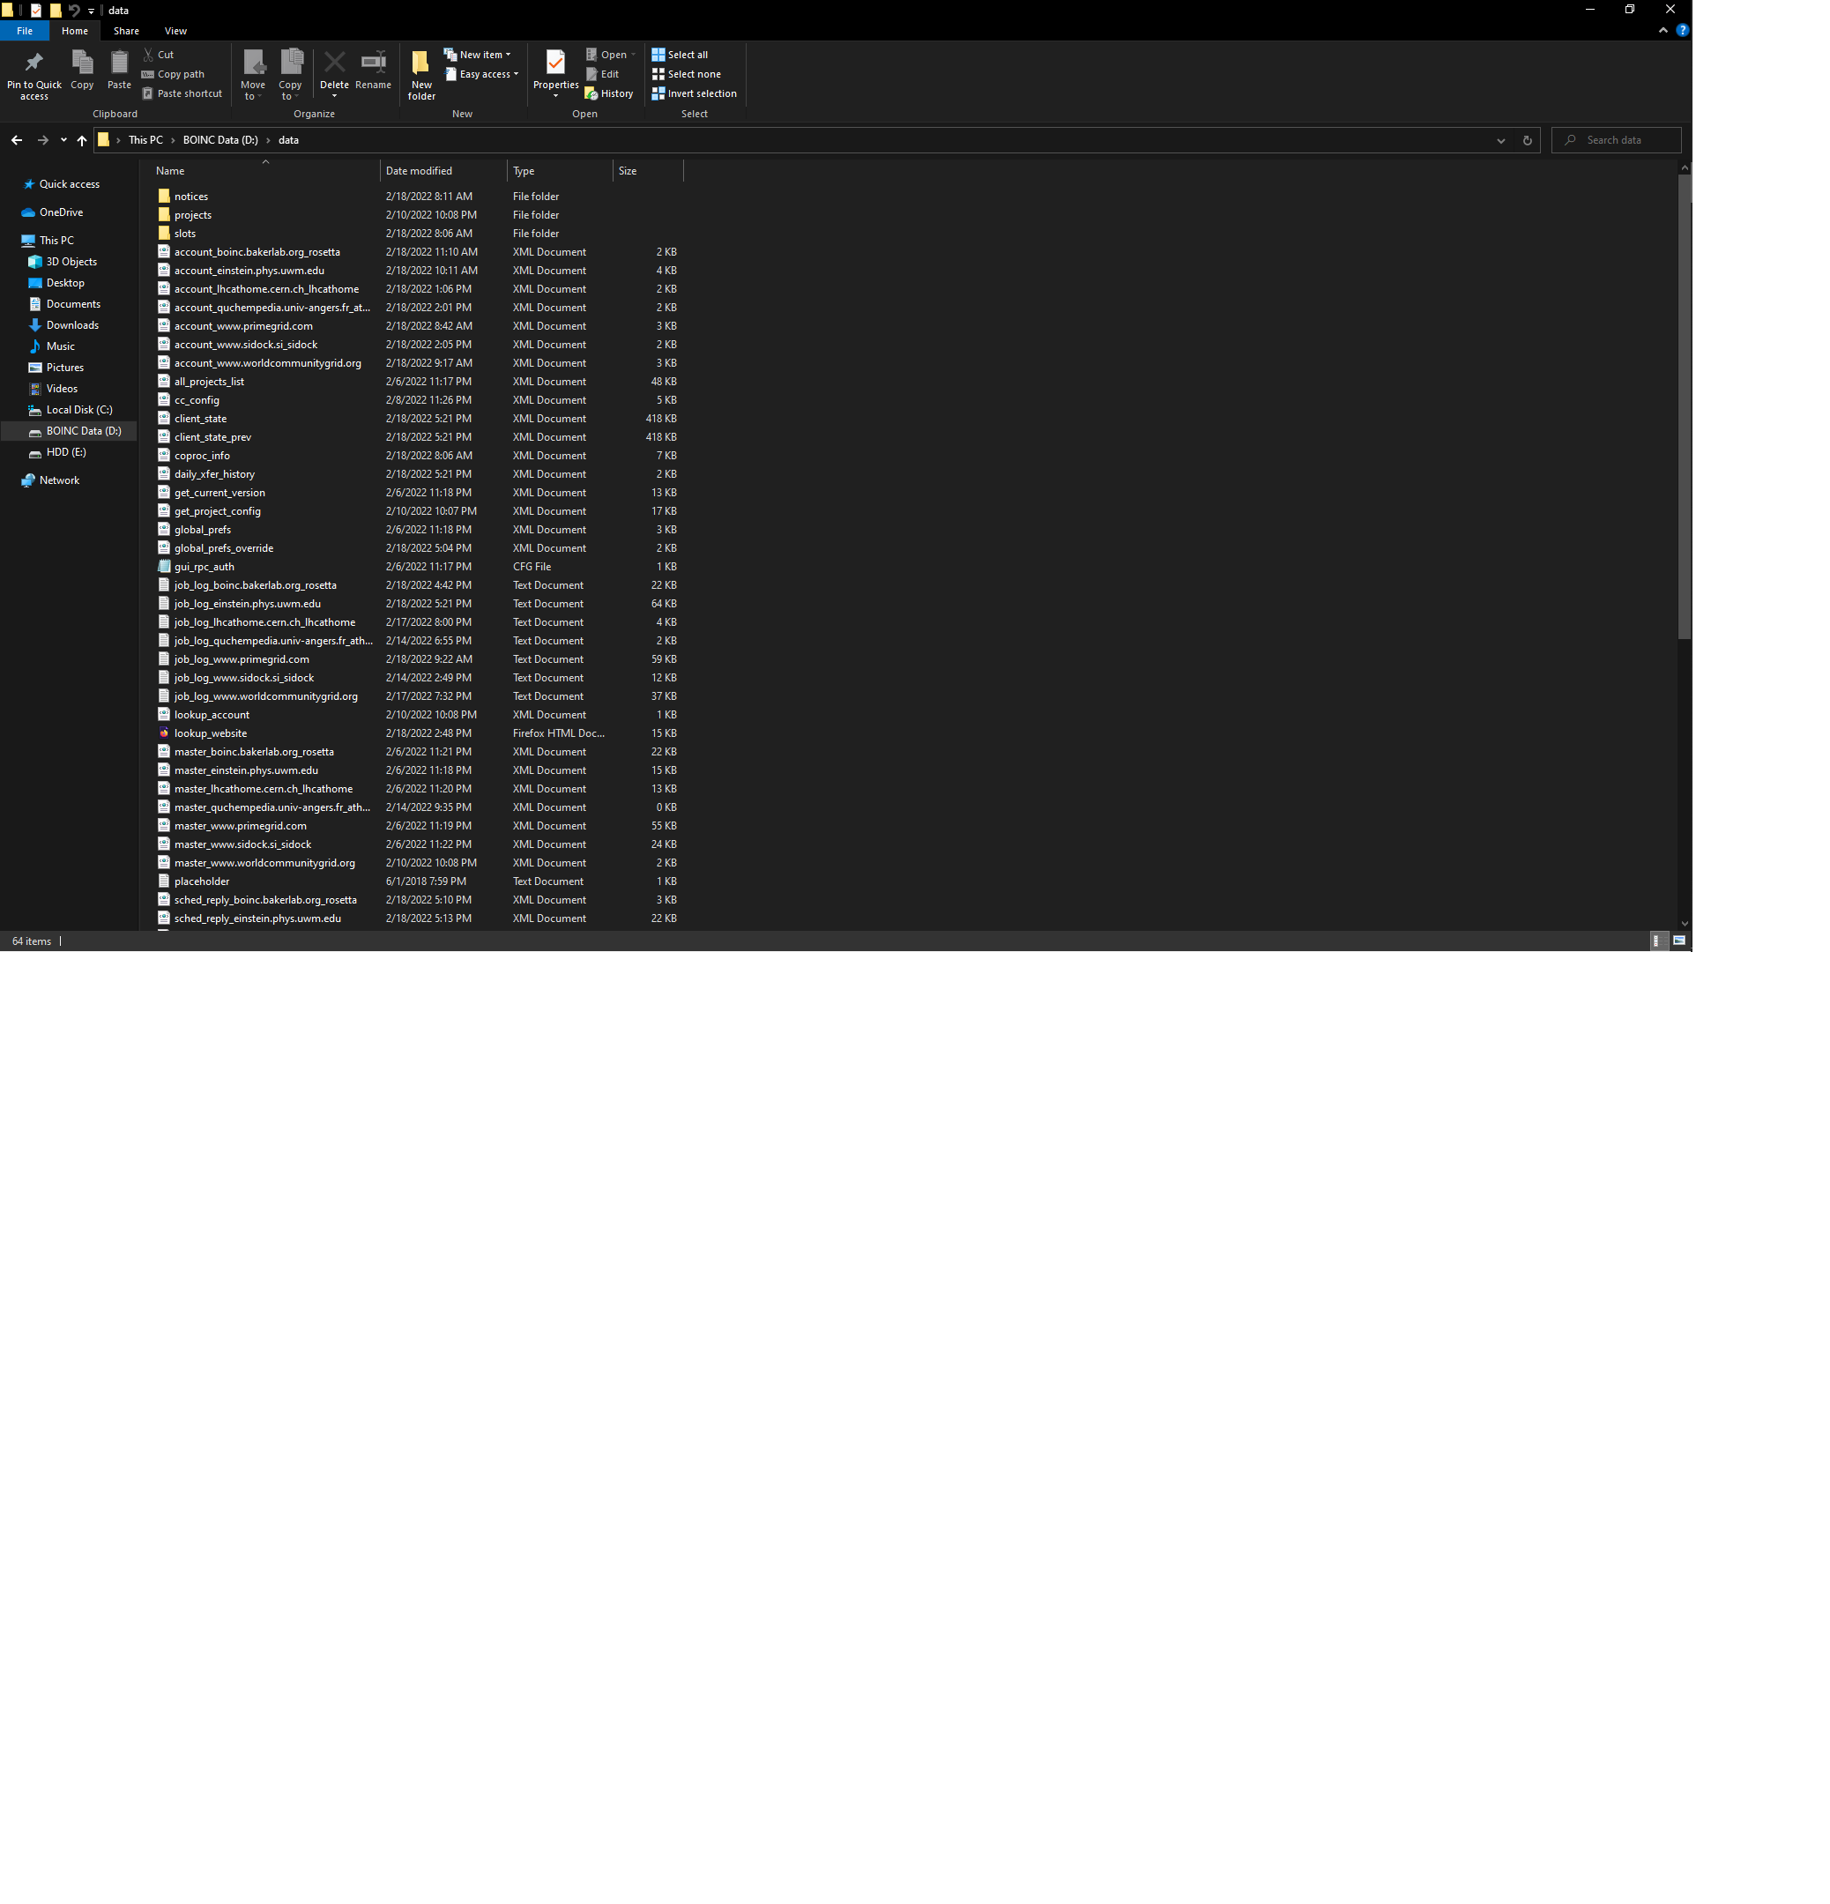Viewport: 1830px width, 1904px height.
Task: Create a New folder from ribbon
Action: [420, 64]
